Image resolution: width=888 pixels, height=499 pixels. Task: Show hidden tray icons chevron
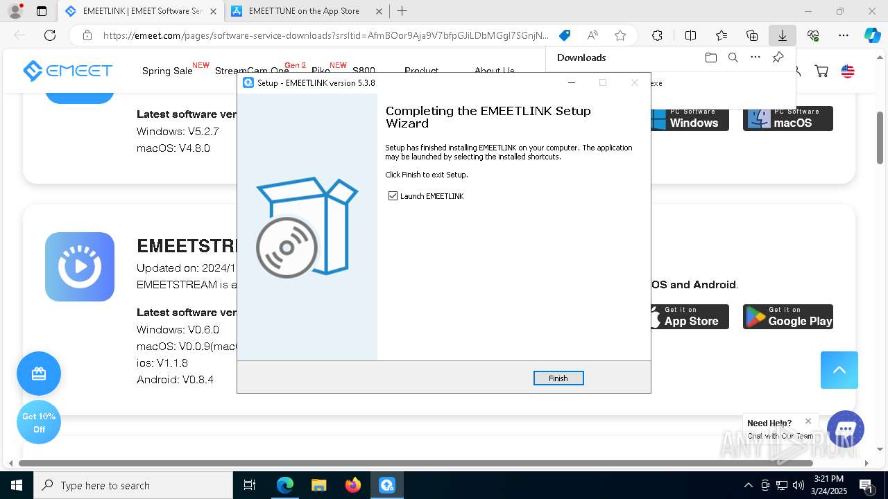click(x=749, y=485)
